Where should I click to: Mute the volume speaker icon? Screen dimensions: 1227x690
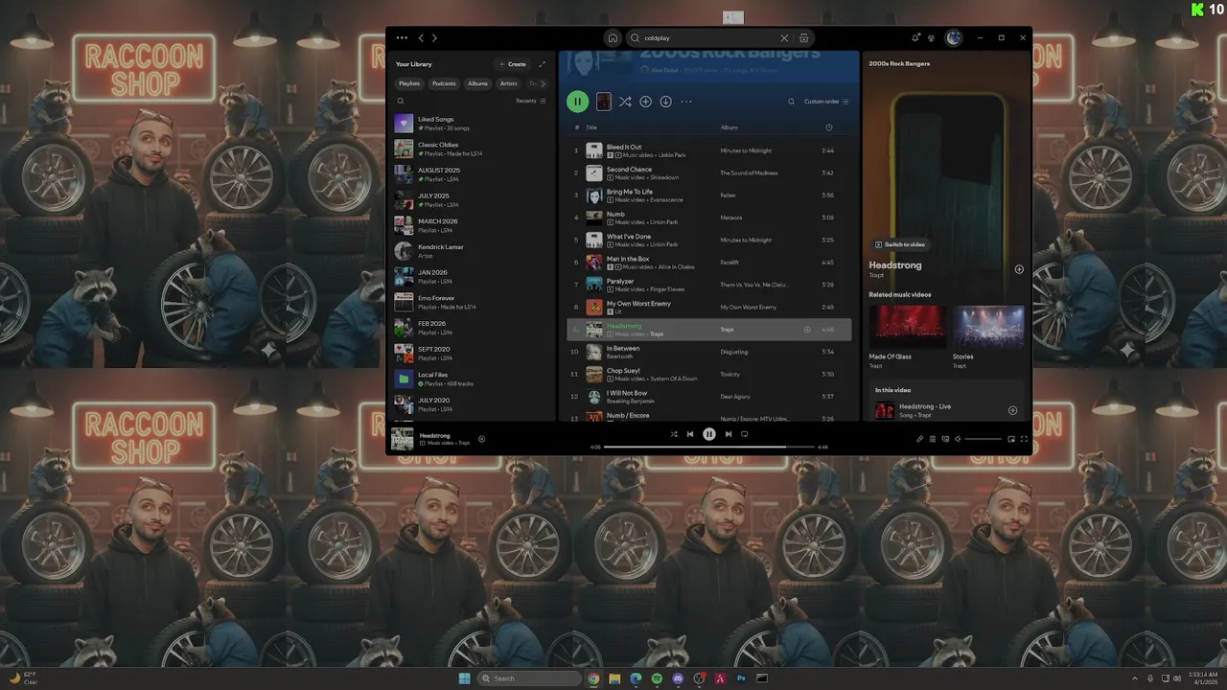click(958, 439)
